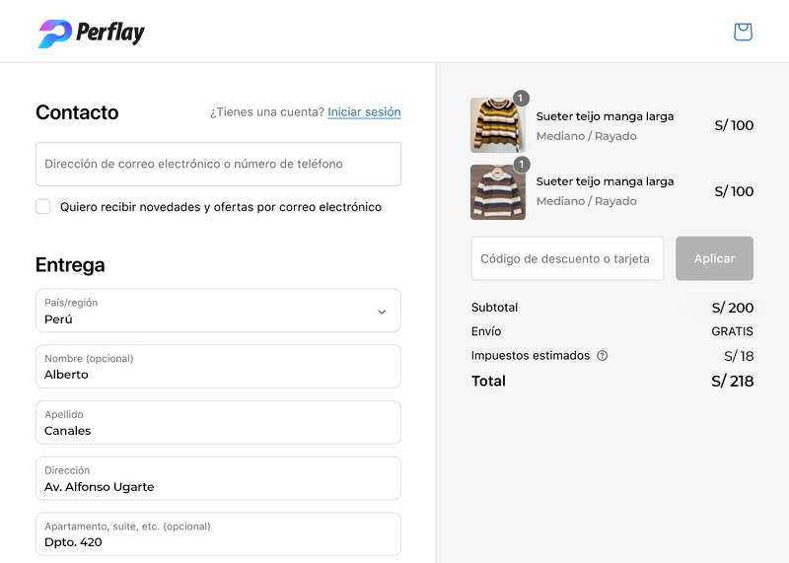Click the Perflay logo
Screen dimensions: 789x563
pyautogui.click(x=92, y=33)
